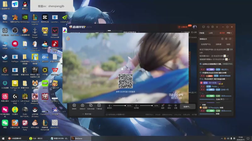Click the 更多功能 more-functions button
This screenshot has height=141, width=252.
click(x=87, y=114)
